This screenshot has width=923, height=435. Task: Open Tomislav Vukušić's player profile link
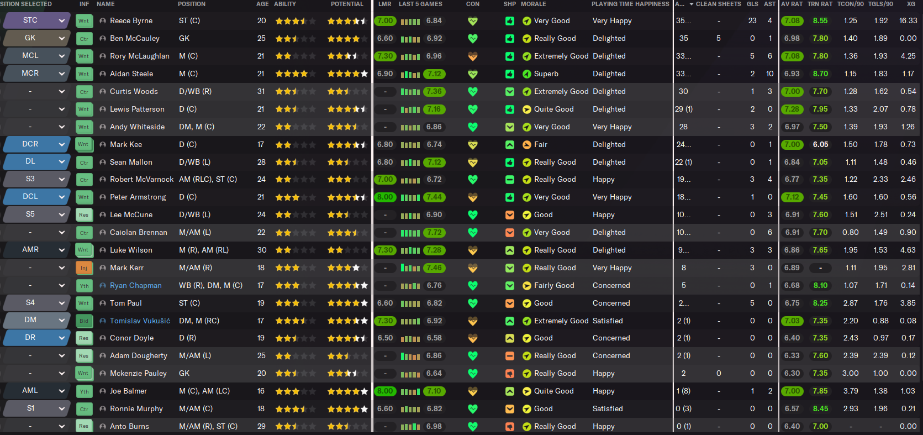140,321
